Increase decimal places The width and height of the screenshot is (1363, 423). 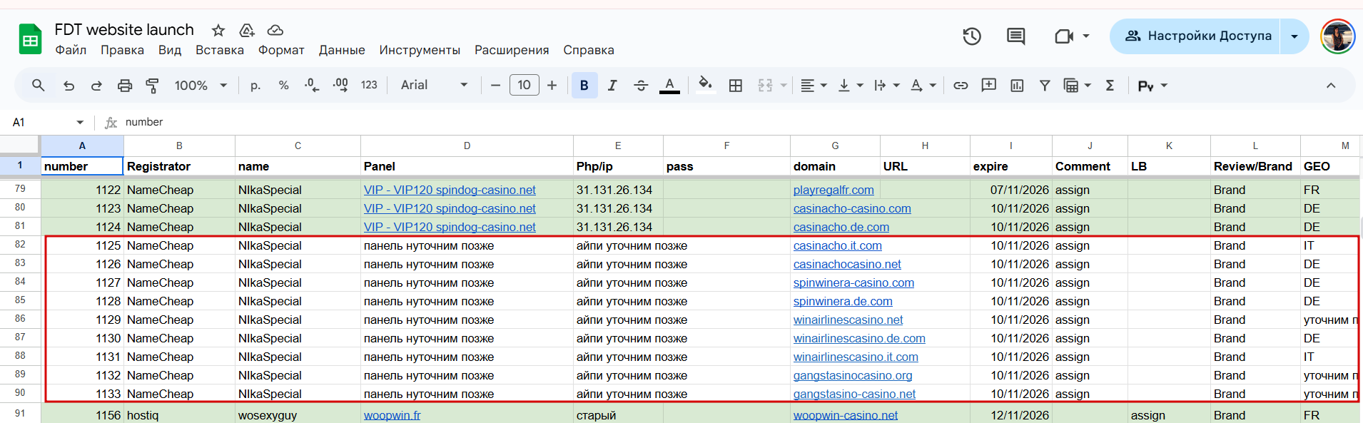click(x=340, y=86)
